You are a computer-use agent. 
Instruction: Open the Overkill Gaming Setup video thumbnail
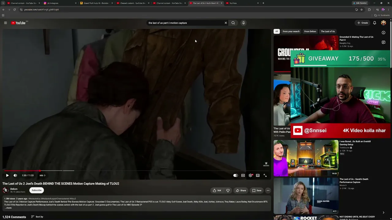coord(306,158)
